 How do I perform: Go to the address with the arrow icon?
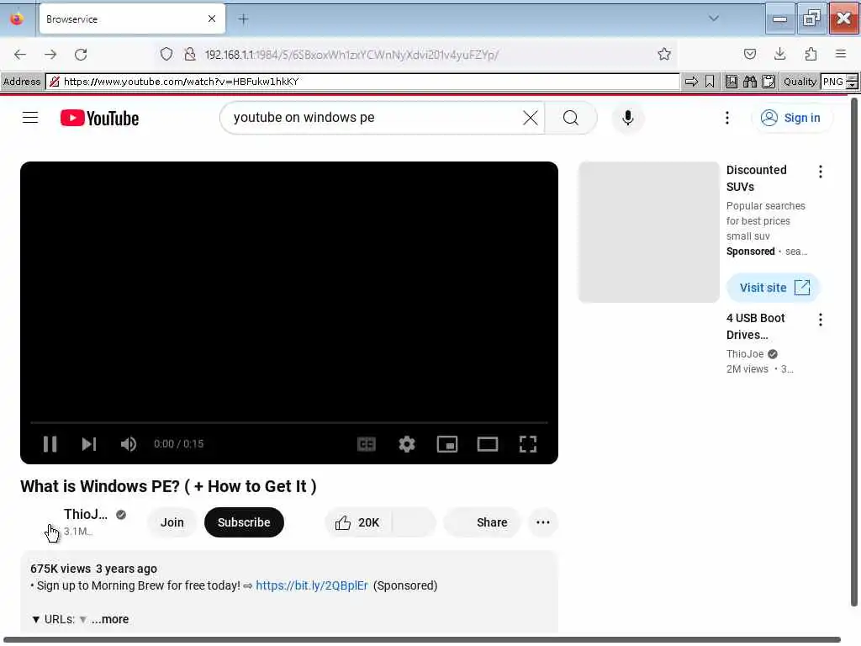tap(691, 82)
